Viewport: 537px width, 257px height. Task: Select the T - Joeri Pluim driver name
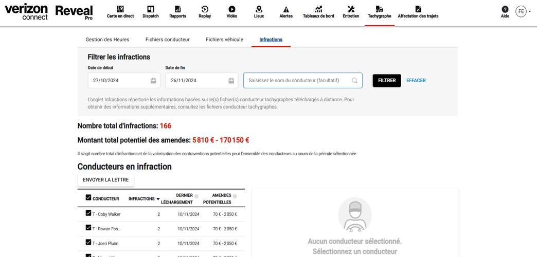[105, 244]
